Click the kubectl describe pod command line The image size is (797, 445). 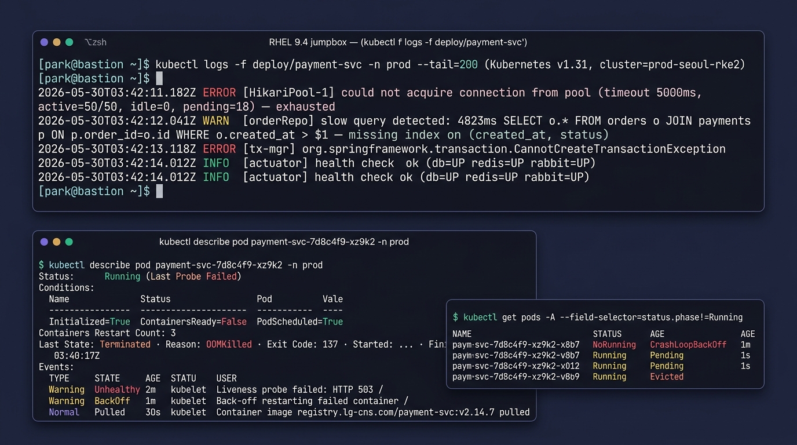click(x=181, y=265)
